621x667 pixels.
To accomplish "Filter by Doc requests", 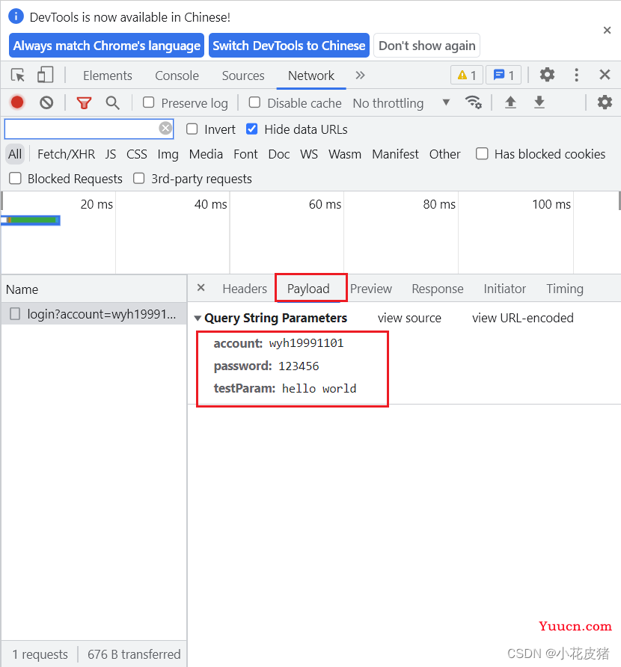I will click(279, 154).
